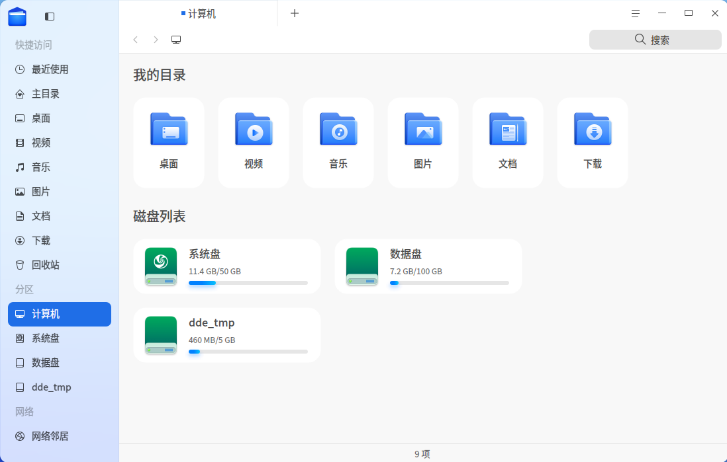The width and height of the screenshot is (727, 462).
Task: Open the 视频 folder icon in 我的目录
Action: (x=254, y=129)
